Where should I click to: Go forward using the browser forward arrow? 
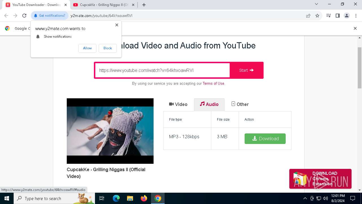pos(15,16)
